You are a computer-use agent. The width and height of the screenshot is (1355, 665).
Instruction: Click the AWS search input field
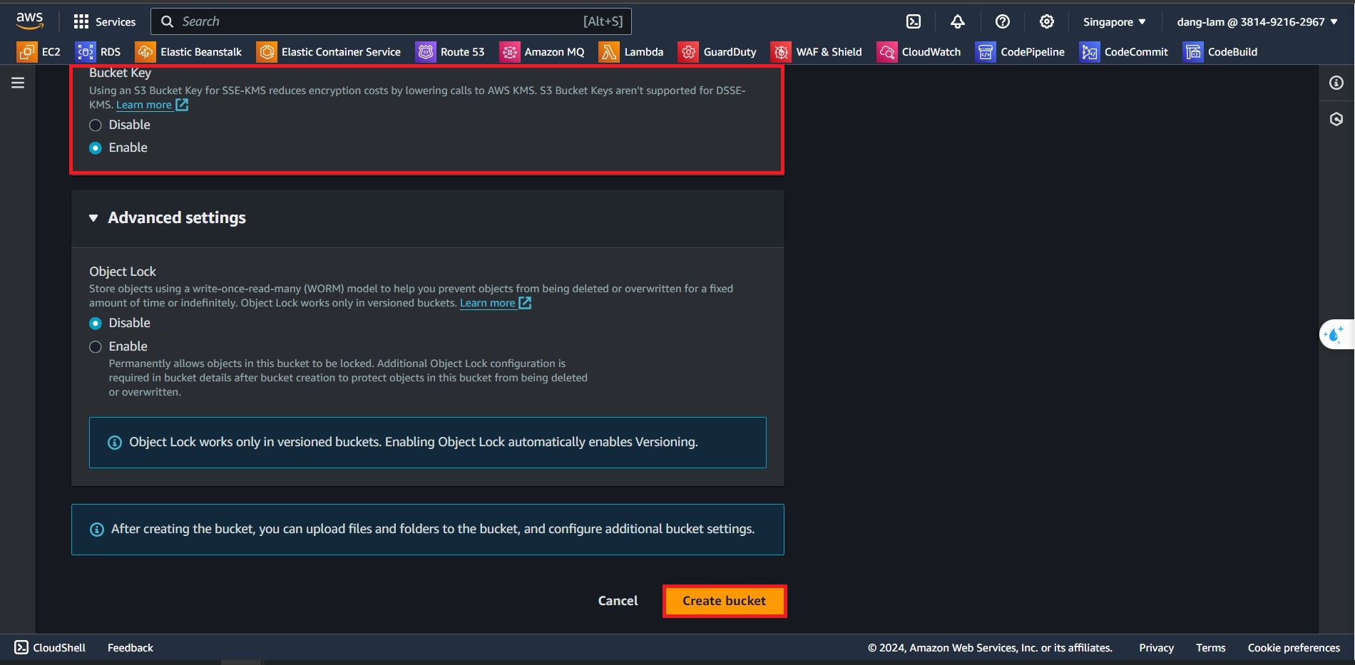click(378, 21)
